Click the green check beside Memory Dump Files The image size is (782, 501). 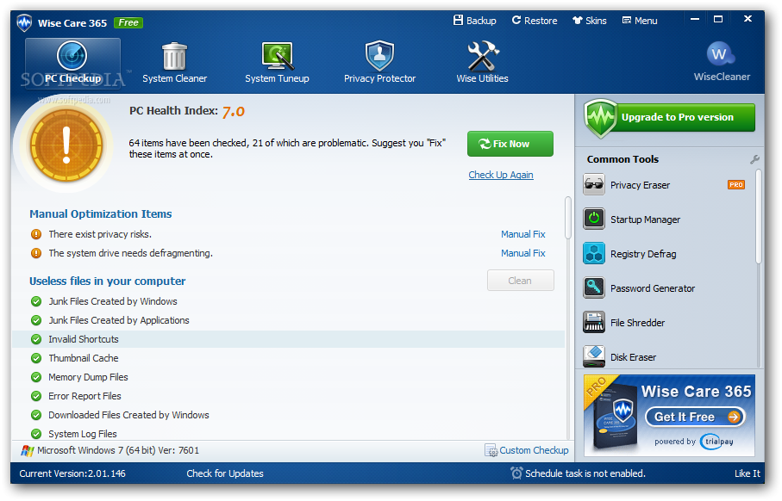[x=36, y=377]
